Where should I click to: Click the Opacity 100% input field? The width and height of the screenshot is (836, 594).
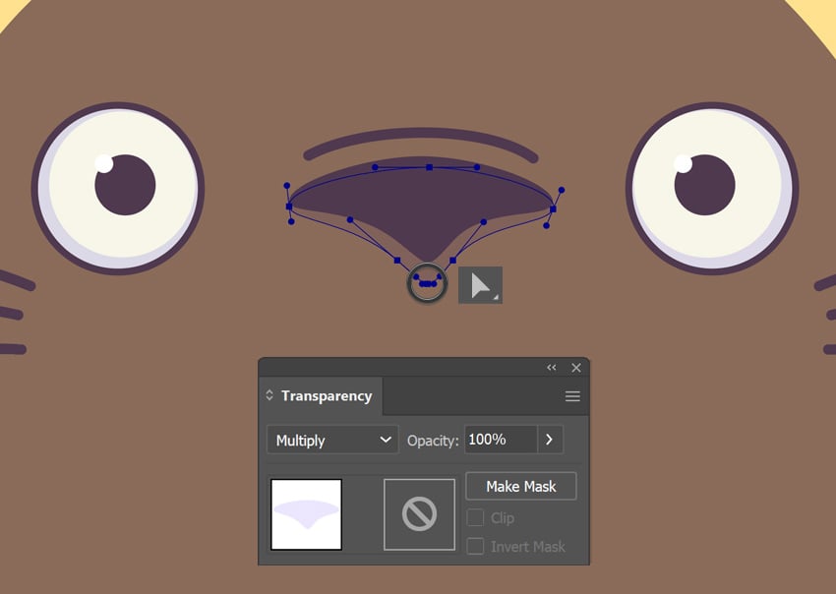(x=501, y=440)
